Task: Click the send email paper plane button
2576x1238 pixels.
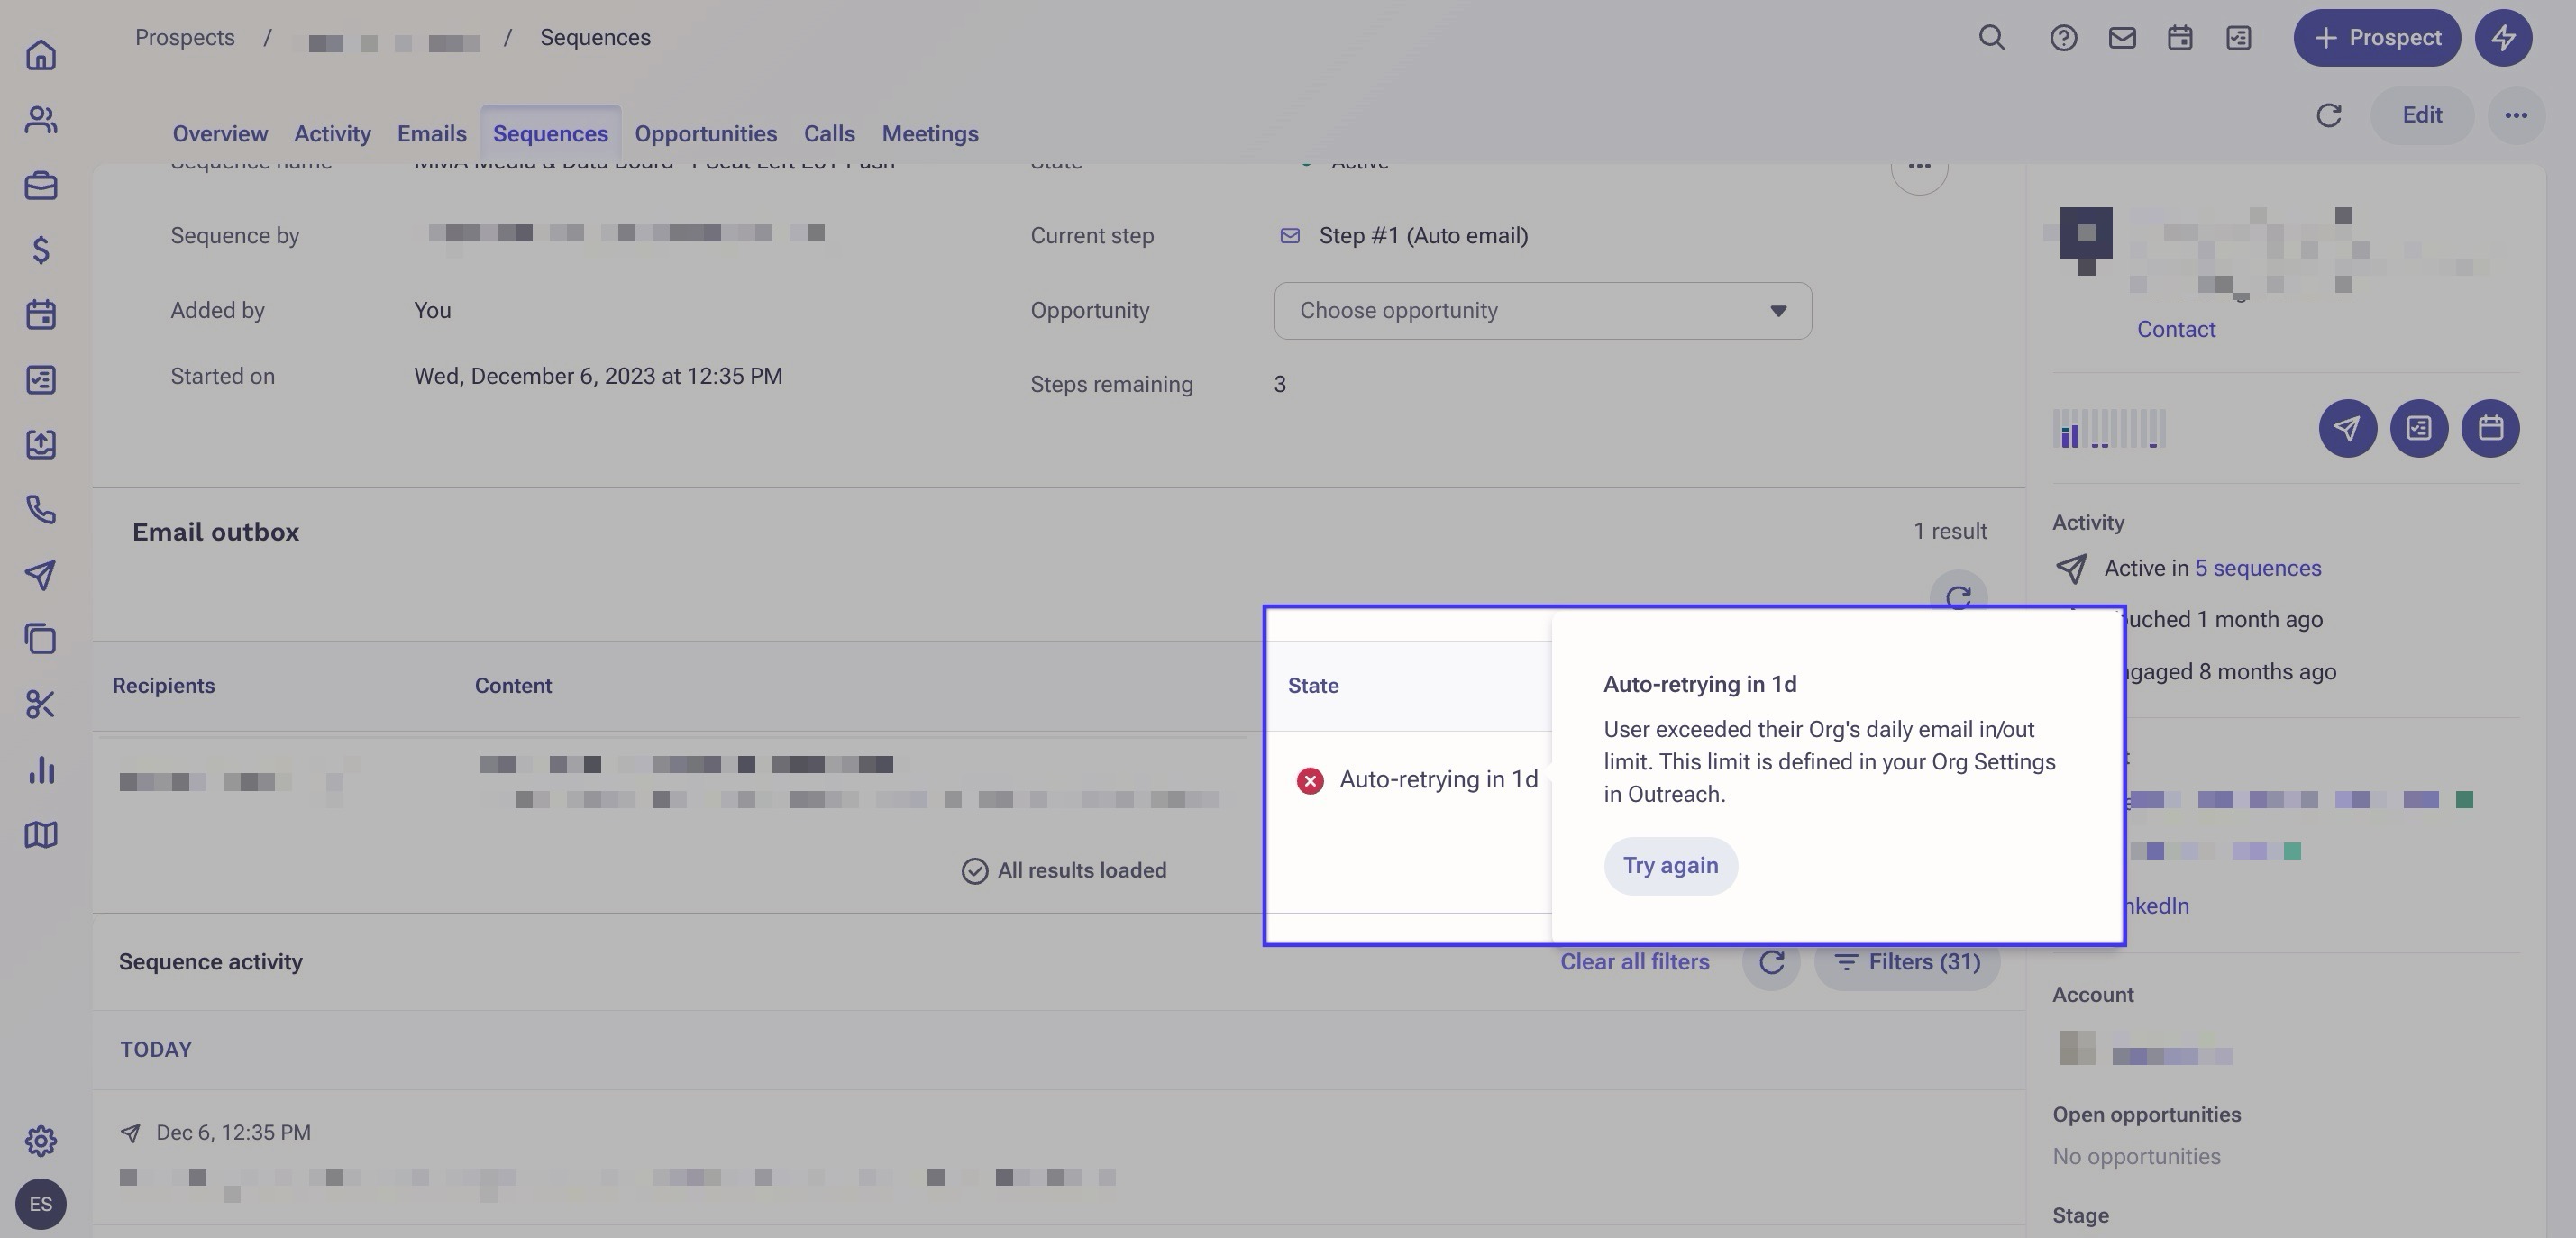Action: coord(2347,428)
